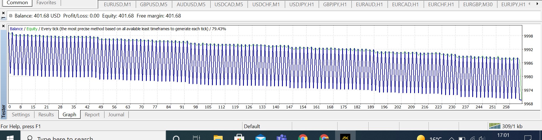This screenshot has height=140, width=542.
Task: Open the tester Settings tab
Action: point(21,114)
